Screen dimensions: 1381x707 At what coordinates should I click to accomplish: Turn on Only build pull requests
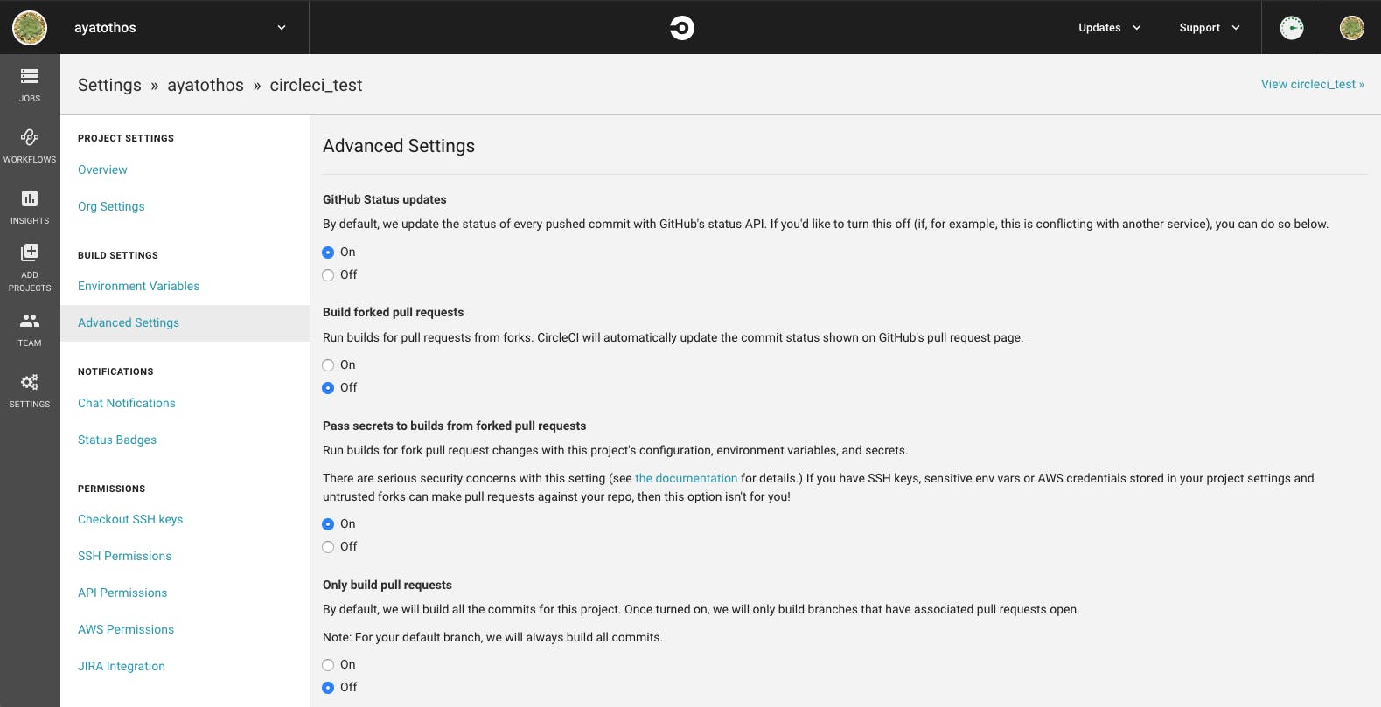coord(328,665)
